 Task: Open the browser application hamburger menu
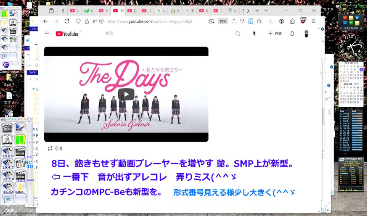pos(313,21)
